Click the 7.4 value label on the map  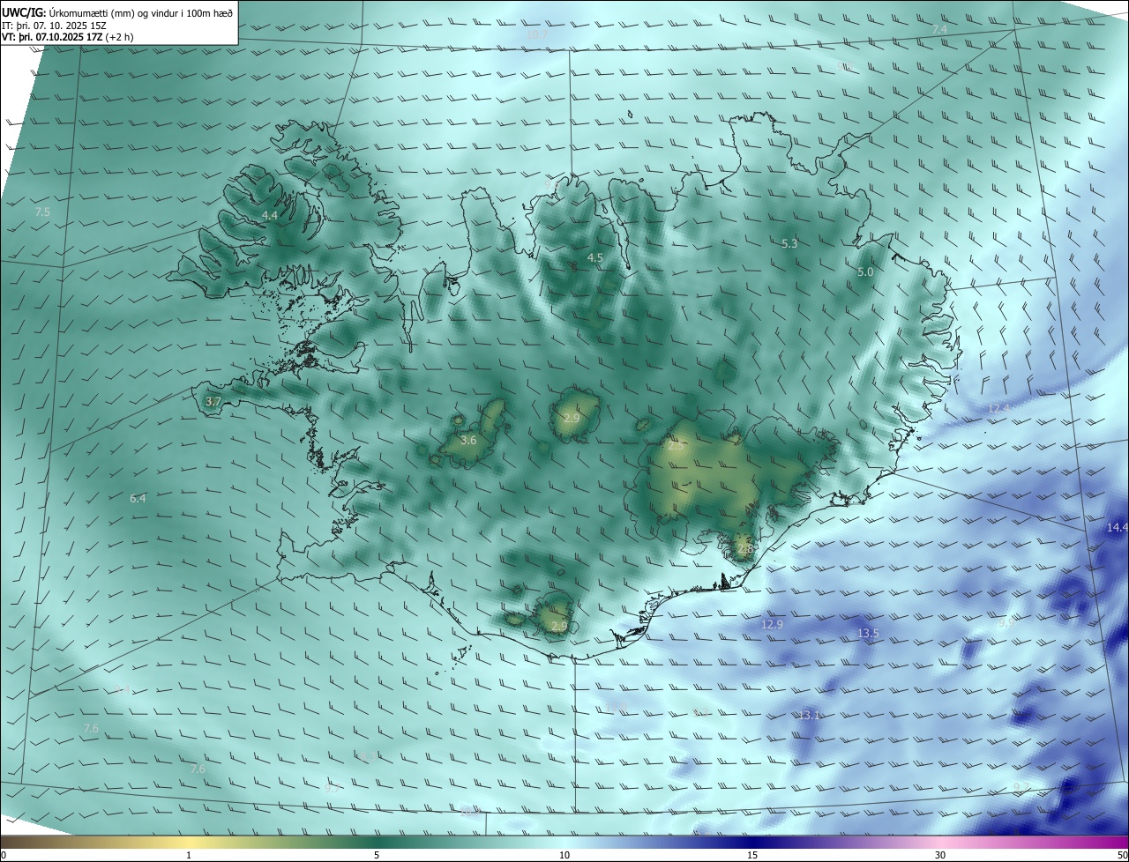939,30
